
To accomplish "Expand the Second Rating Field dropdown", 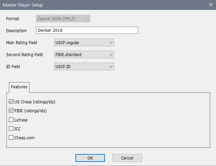I will point(84,55).
